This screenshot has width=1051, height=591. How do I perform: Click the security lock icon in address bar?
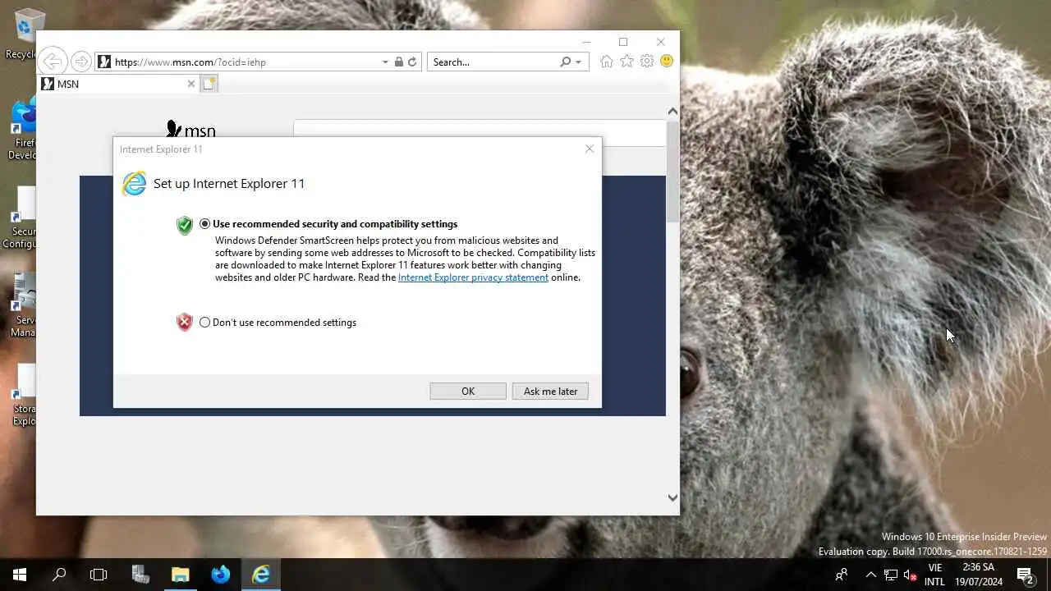coord(399,62)
